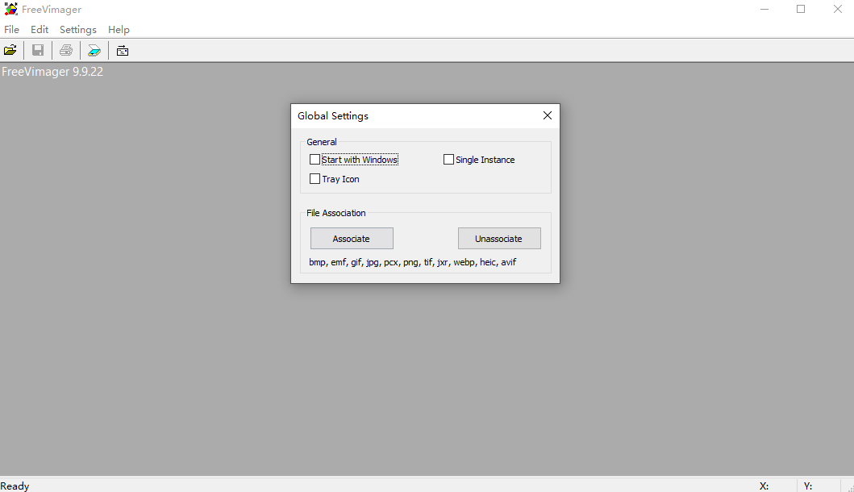Minimize the FreeVimager window

[x=764, y=10]
